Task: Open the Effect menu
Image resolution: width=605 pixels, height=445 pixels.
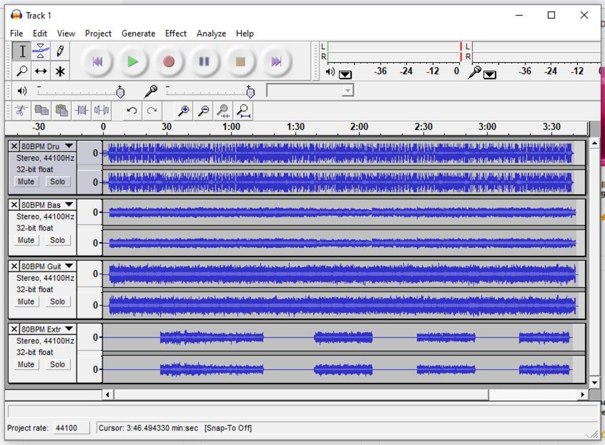Action: 176,33
